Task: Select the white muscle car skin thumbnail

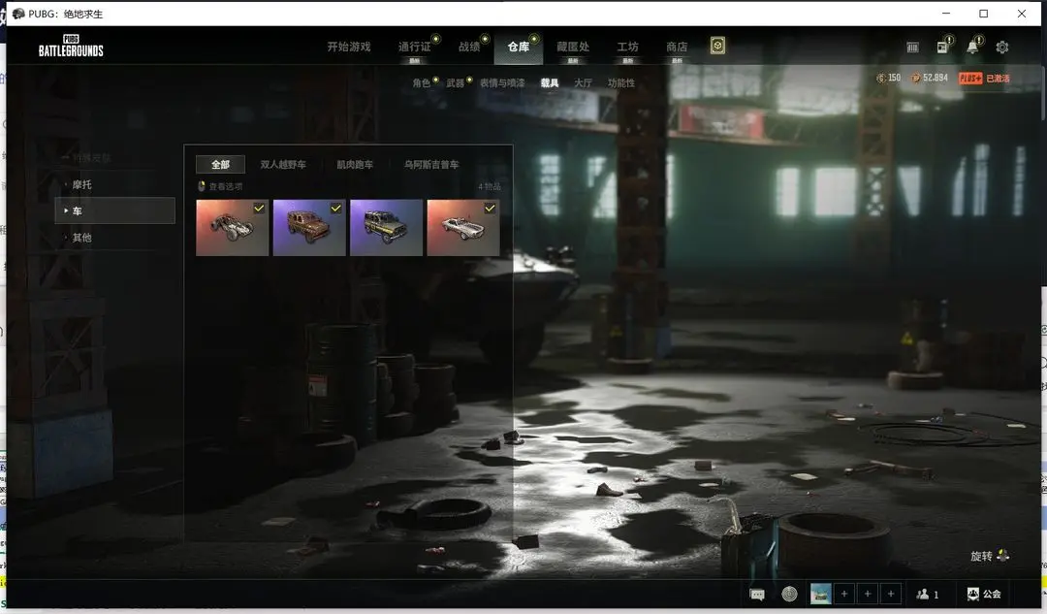Action: (x=462, y=228)
